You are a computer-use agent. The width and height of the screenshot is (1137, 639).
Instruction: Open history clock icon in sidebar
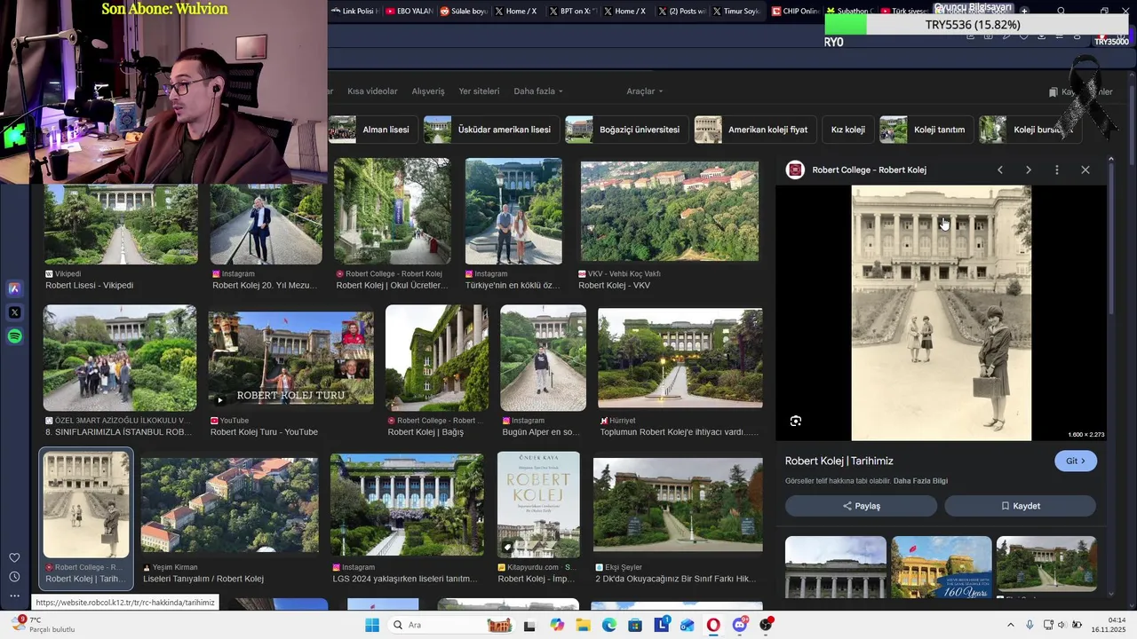click(x=14, y=577)
